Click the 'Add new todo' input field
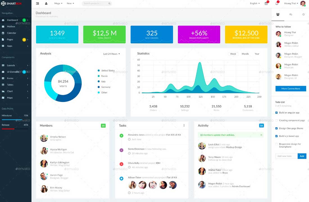This screenshot has height=202, width=309. (286, 156)
